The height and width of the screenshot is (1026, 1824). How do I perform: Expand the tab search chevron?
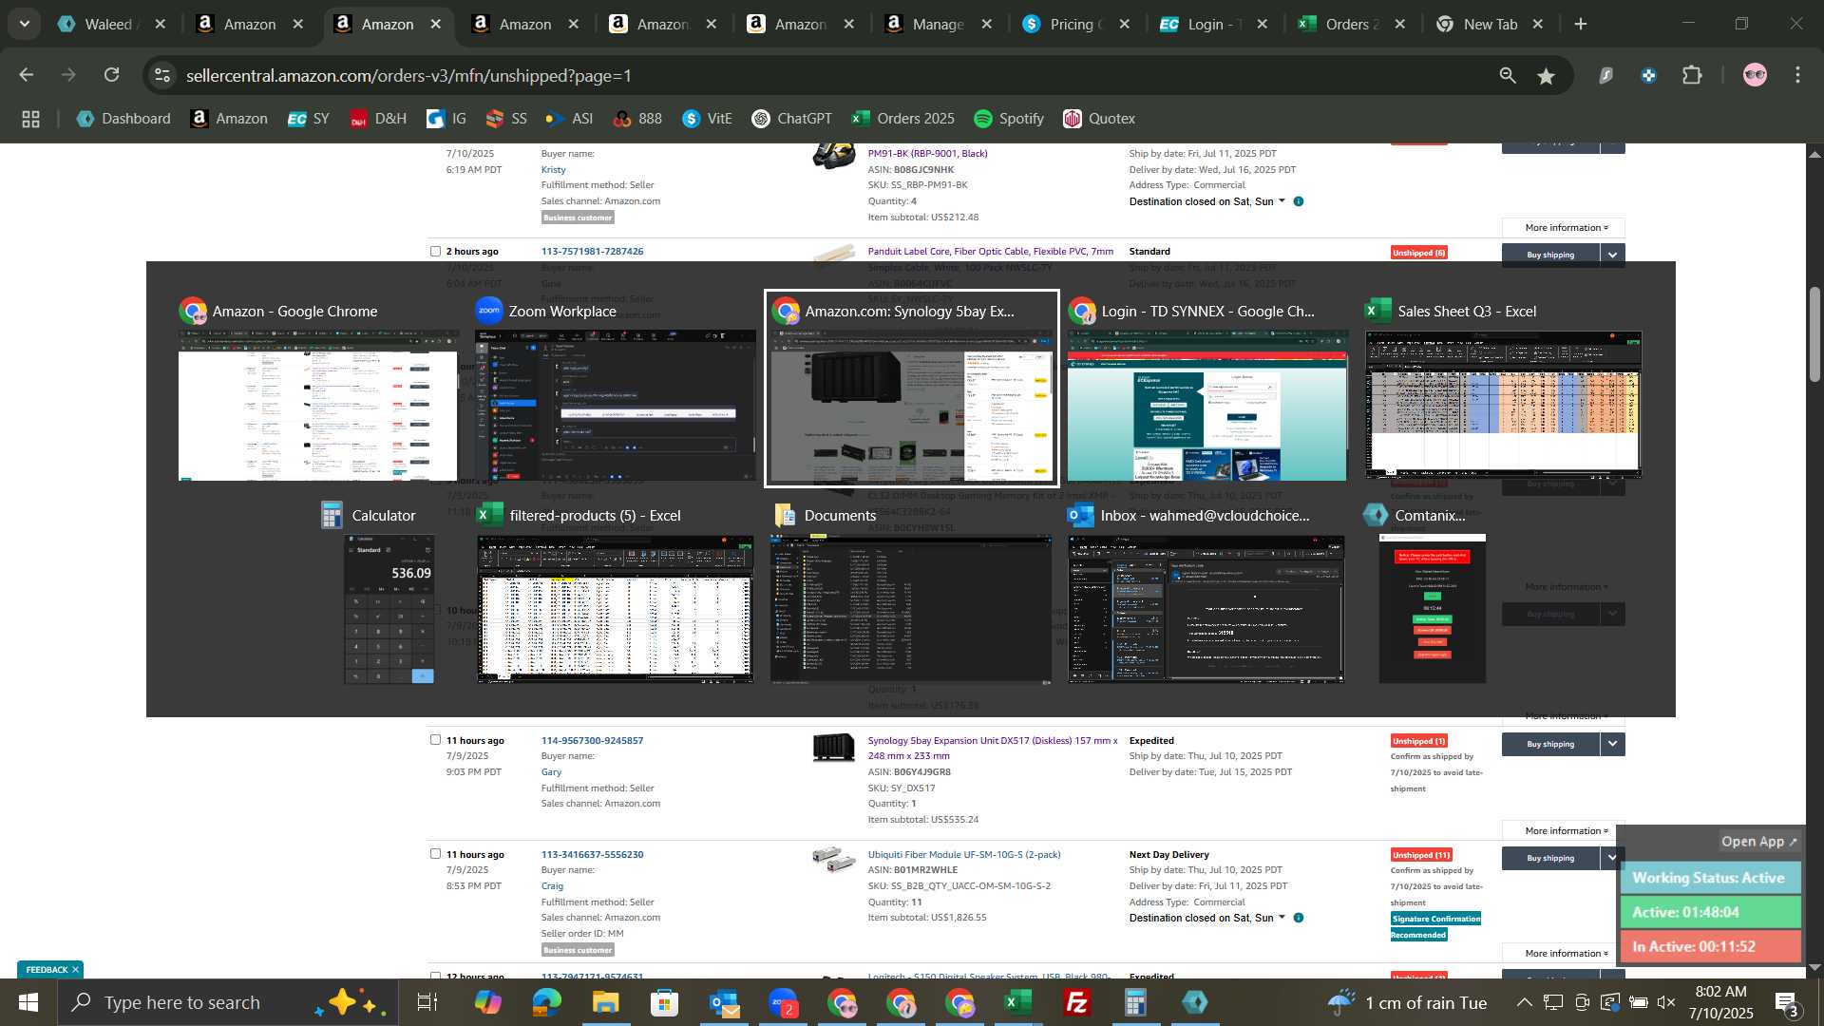pos(24,24)
